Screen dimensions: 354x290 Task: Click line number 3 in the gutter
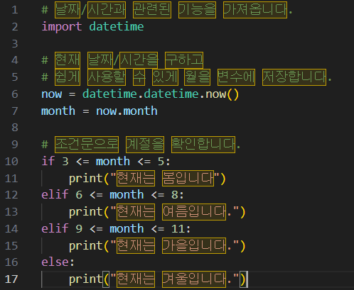point(15,44)
